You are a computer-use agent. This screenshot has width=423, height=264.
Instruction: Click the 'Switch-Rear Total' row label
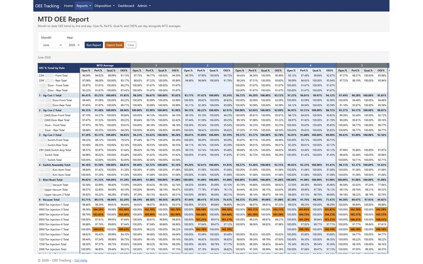(x=59, y=145)
